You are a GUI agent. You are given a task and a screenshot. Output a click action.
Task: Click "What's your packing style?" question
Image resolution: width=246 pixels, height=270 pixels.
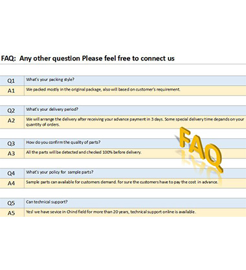pyautogui.click(x=50, y=80)
